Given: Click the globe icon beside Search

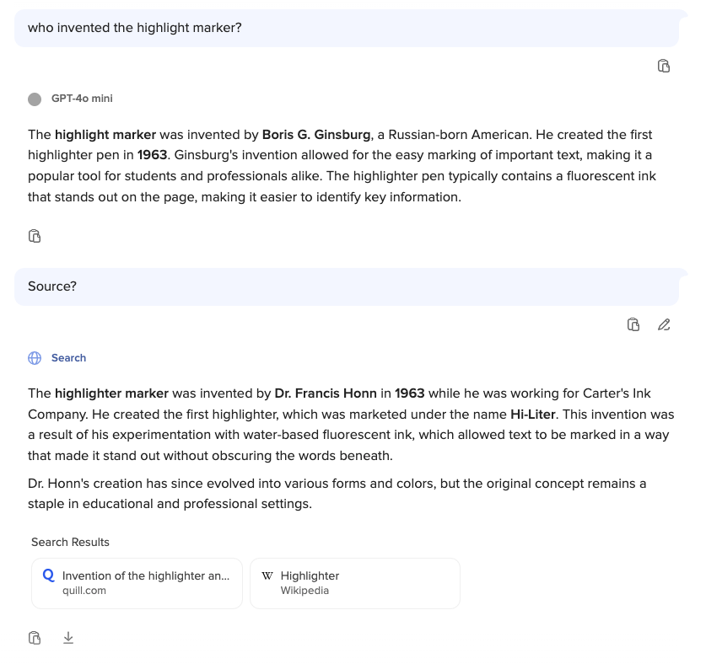Looking at the screenshot, I should coord(35,358).
